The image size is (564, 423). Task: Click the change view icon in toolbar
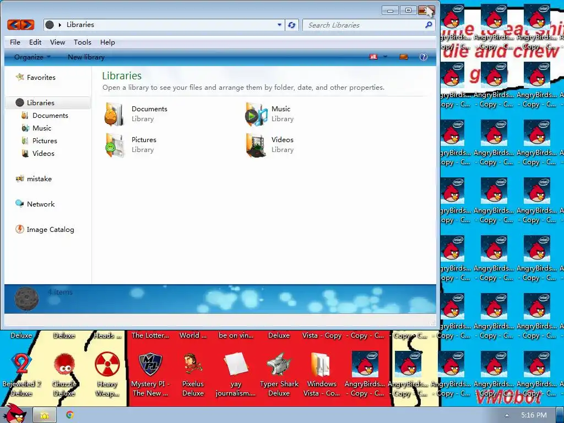(x=374, y=57)
